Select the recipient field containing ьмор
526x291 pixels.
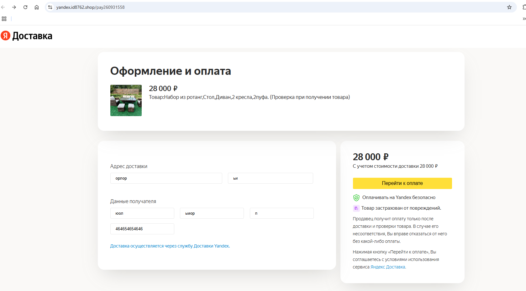click(212, 213)
